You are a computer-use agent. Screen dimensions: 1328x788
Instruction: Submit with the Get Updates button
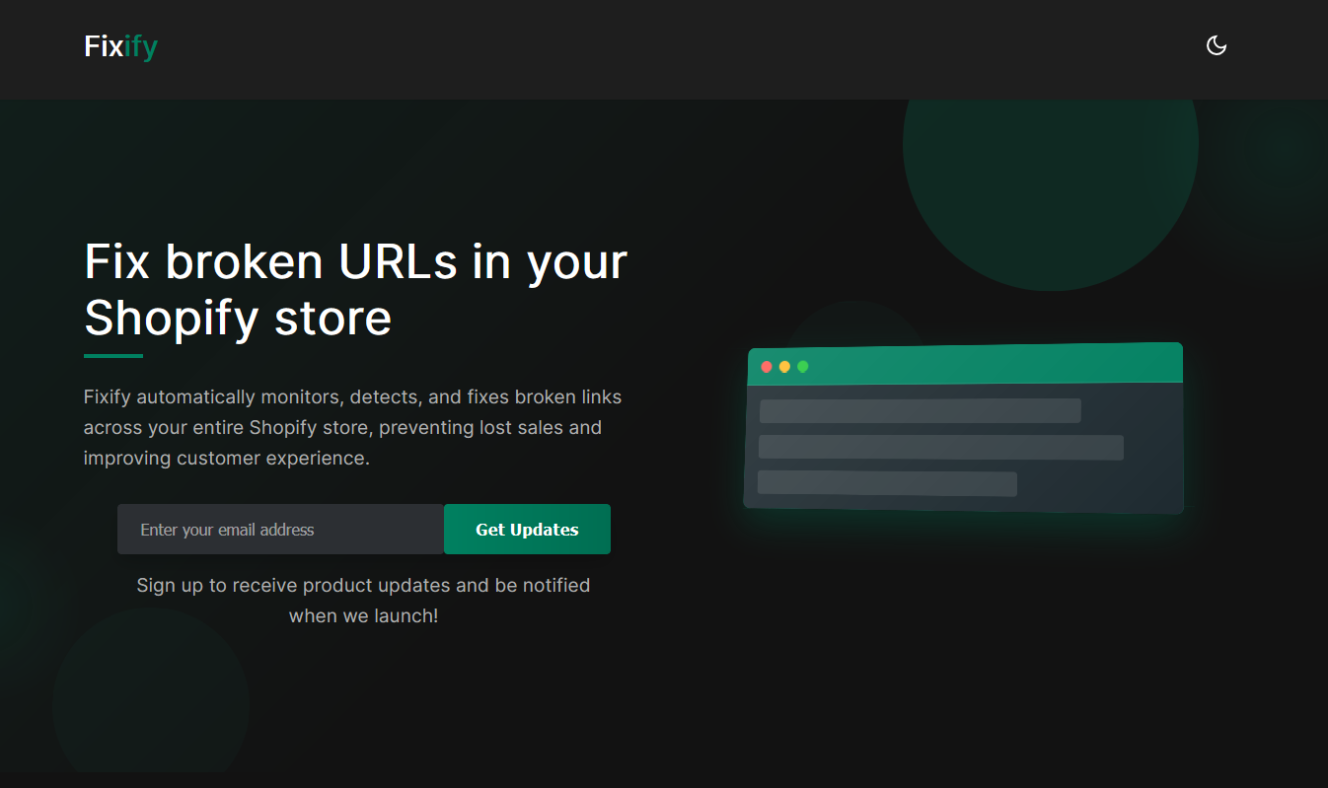[x=527, y=530]
